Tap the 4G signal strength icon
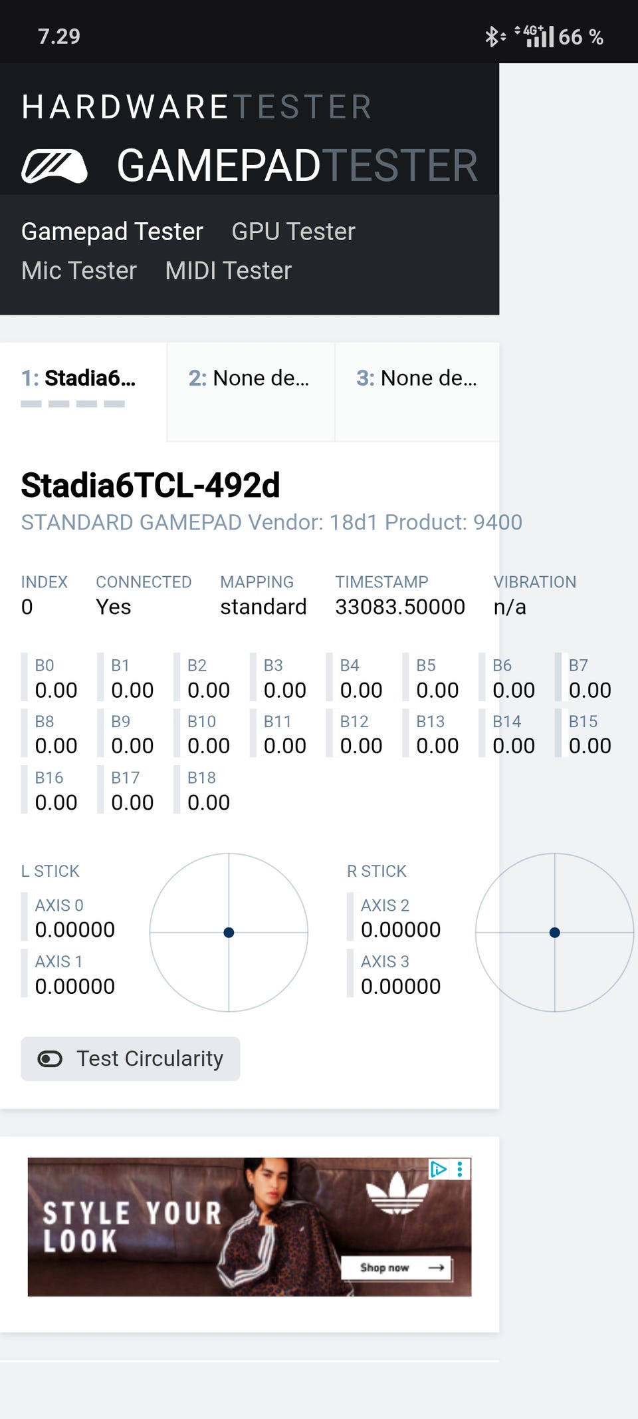This screenshot has width=638, height=1419. 538,37
